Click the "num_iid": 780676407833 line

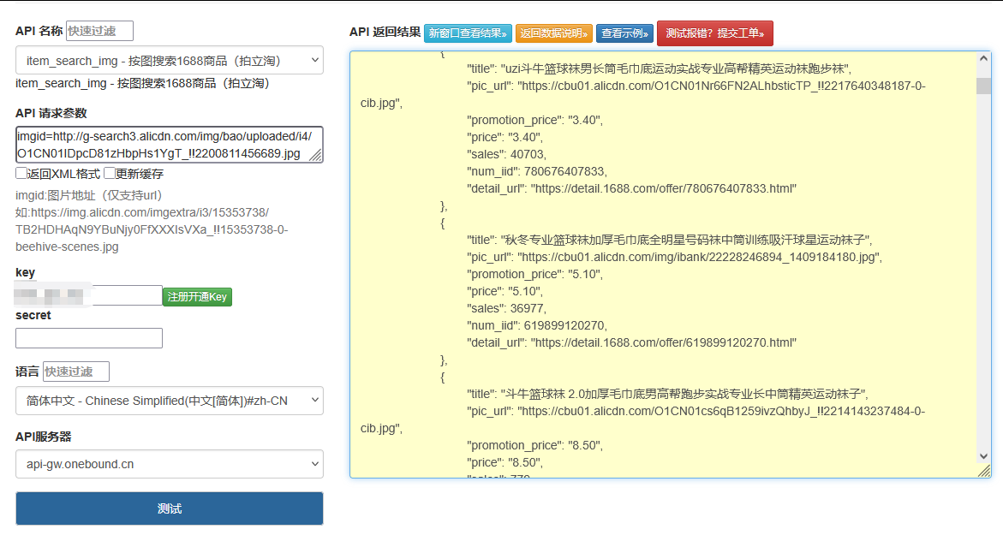point(537,171)
